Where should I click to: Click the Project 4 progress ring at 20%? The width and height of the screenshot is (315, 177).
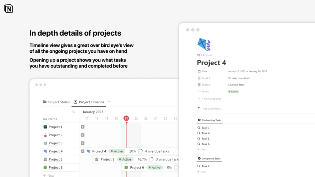pos(140,151)
